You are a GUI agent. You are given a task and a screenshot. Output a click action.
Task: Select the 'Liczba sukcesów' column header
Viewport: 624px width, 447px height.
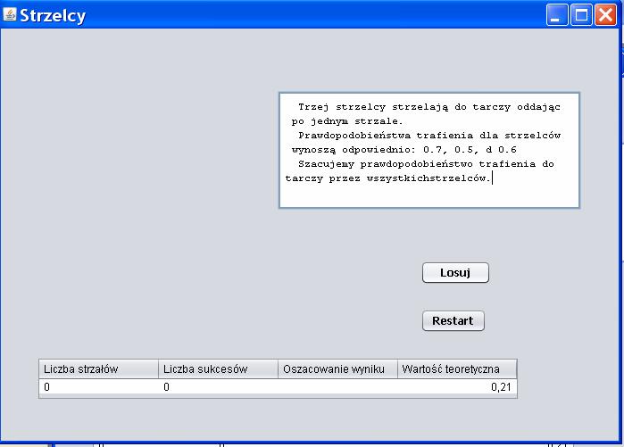coord(218,369)
